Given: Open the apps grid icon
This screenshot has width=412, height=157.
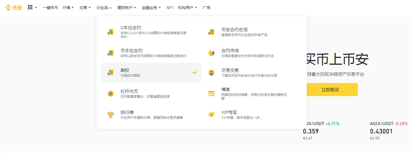Looking at the screenshot, I should [x=30, y=7].
